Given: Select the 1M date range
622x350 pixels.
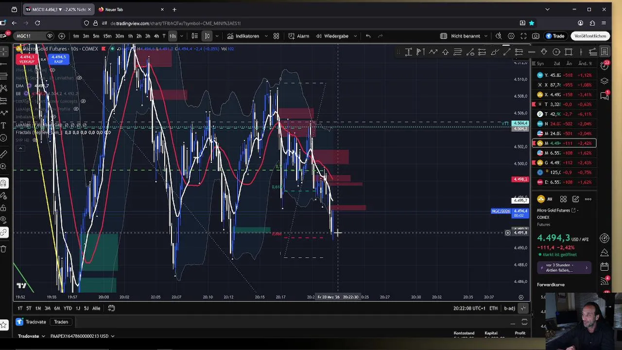Looking at the screenshot, I should click(x=38, y=308).
